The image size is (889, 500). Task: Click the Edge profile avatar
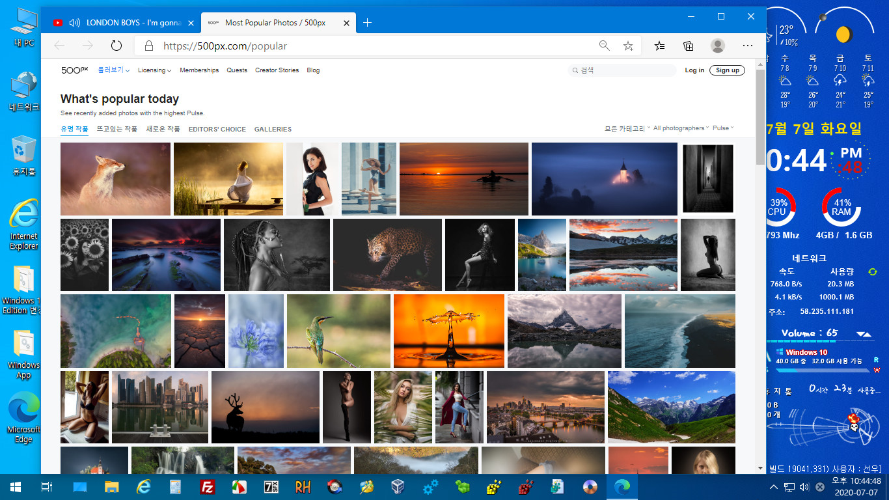[x=718, y=46]
